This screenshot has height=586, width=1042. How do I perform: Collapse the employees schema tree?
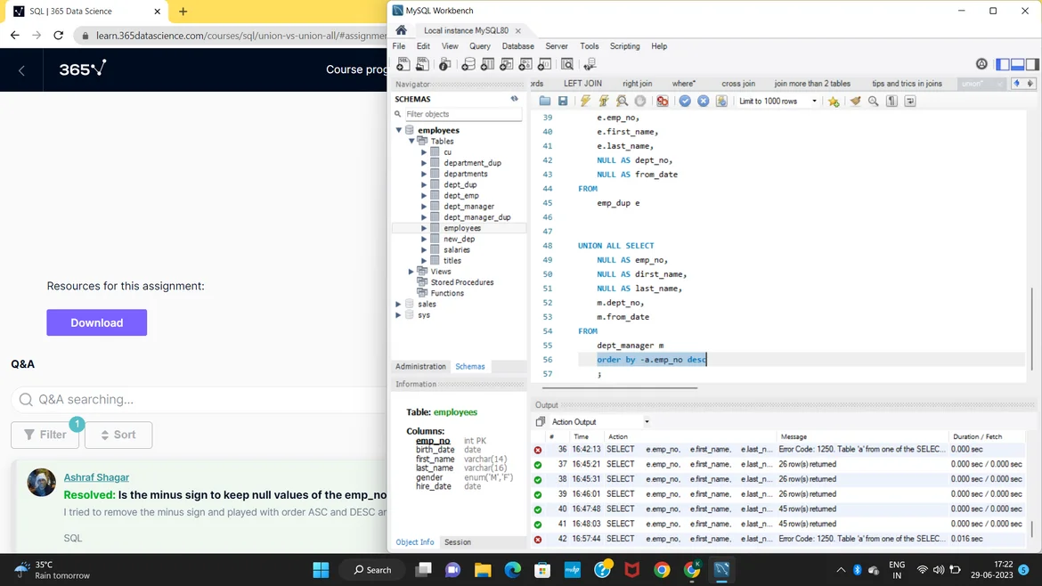tap(399, 130)
